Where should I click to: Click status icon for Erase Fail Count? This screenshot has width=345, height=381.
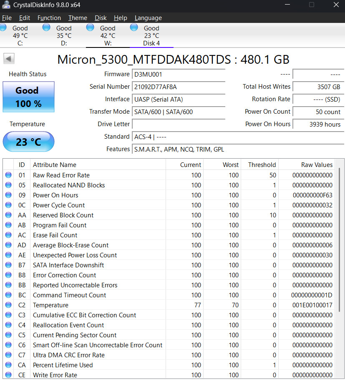tap(8, 235)
